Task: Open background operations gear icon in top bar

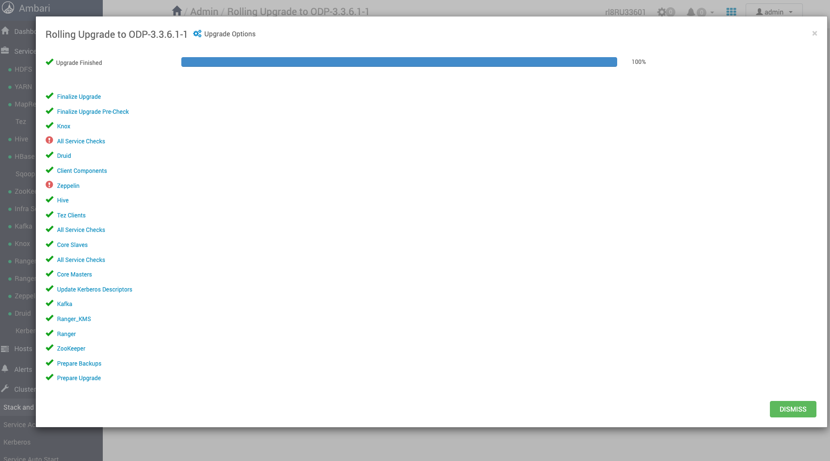Action: pos(662,12)
